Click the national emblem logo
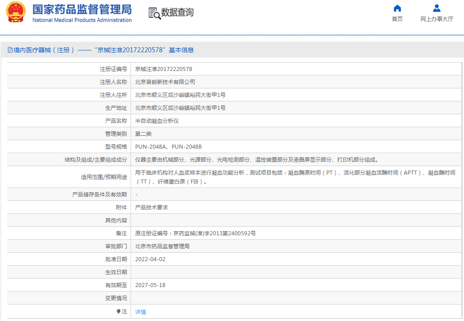The width and height of the screenshot is (464, 321). point(16,12)
